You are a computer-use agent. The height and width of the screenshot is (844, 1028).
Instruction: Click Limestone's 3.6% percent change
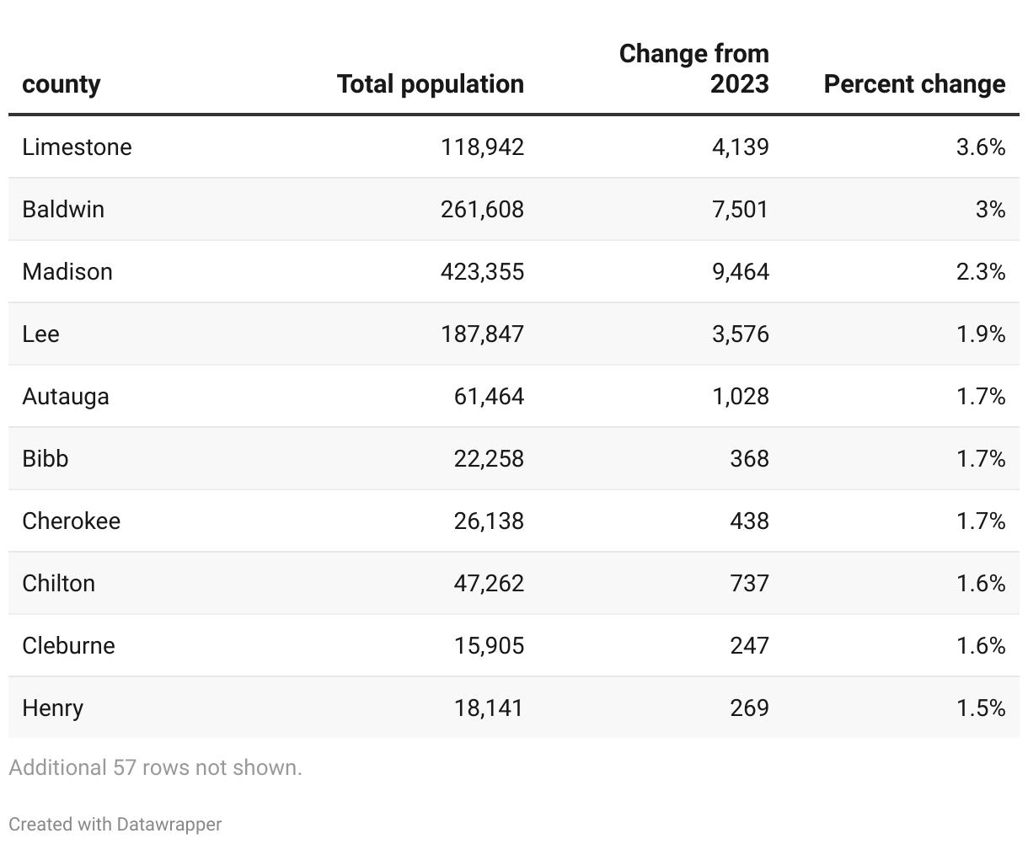click(x=981, y=147)
